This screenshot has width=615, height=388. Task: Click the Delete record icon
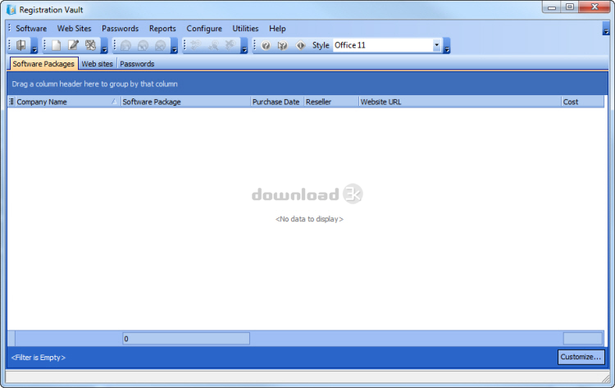pos(90,45)
